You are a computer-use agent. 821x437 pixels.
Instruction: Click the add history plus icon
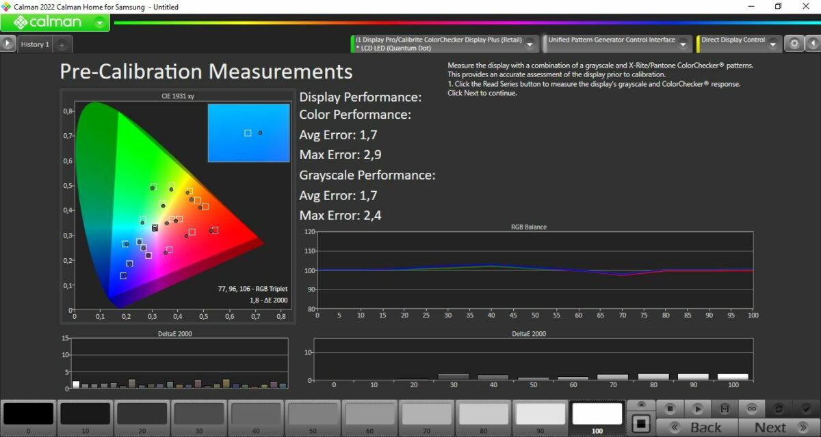(62, 45)
